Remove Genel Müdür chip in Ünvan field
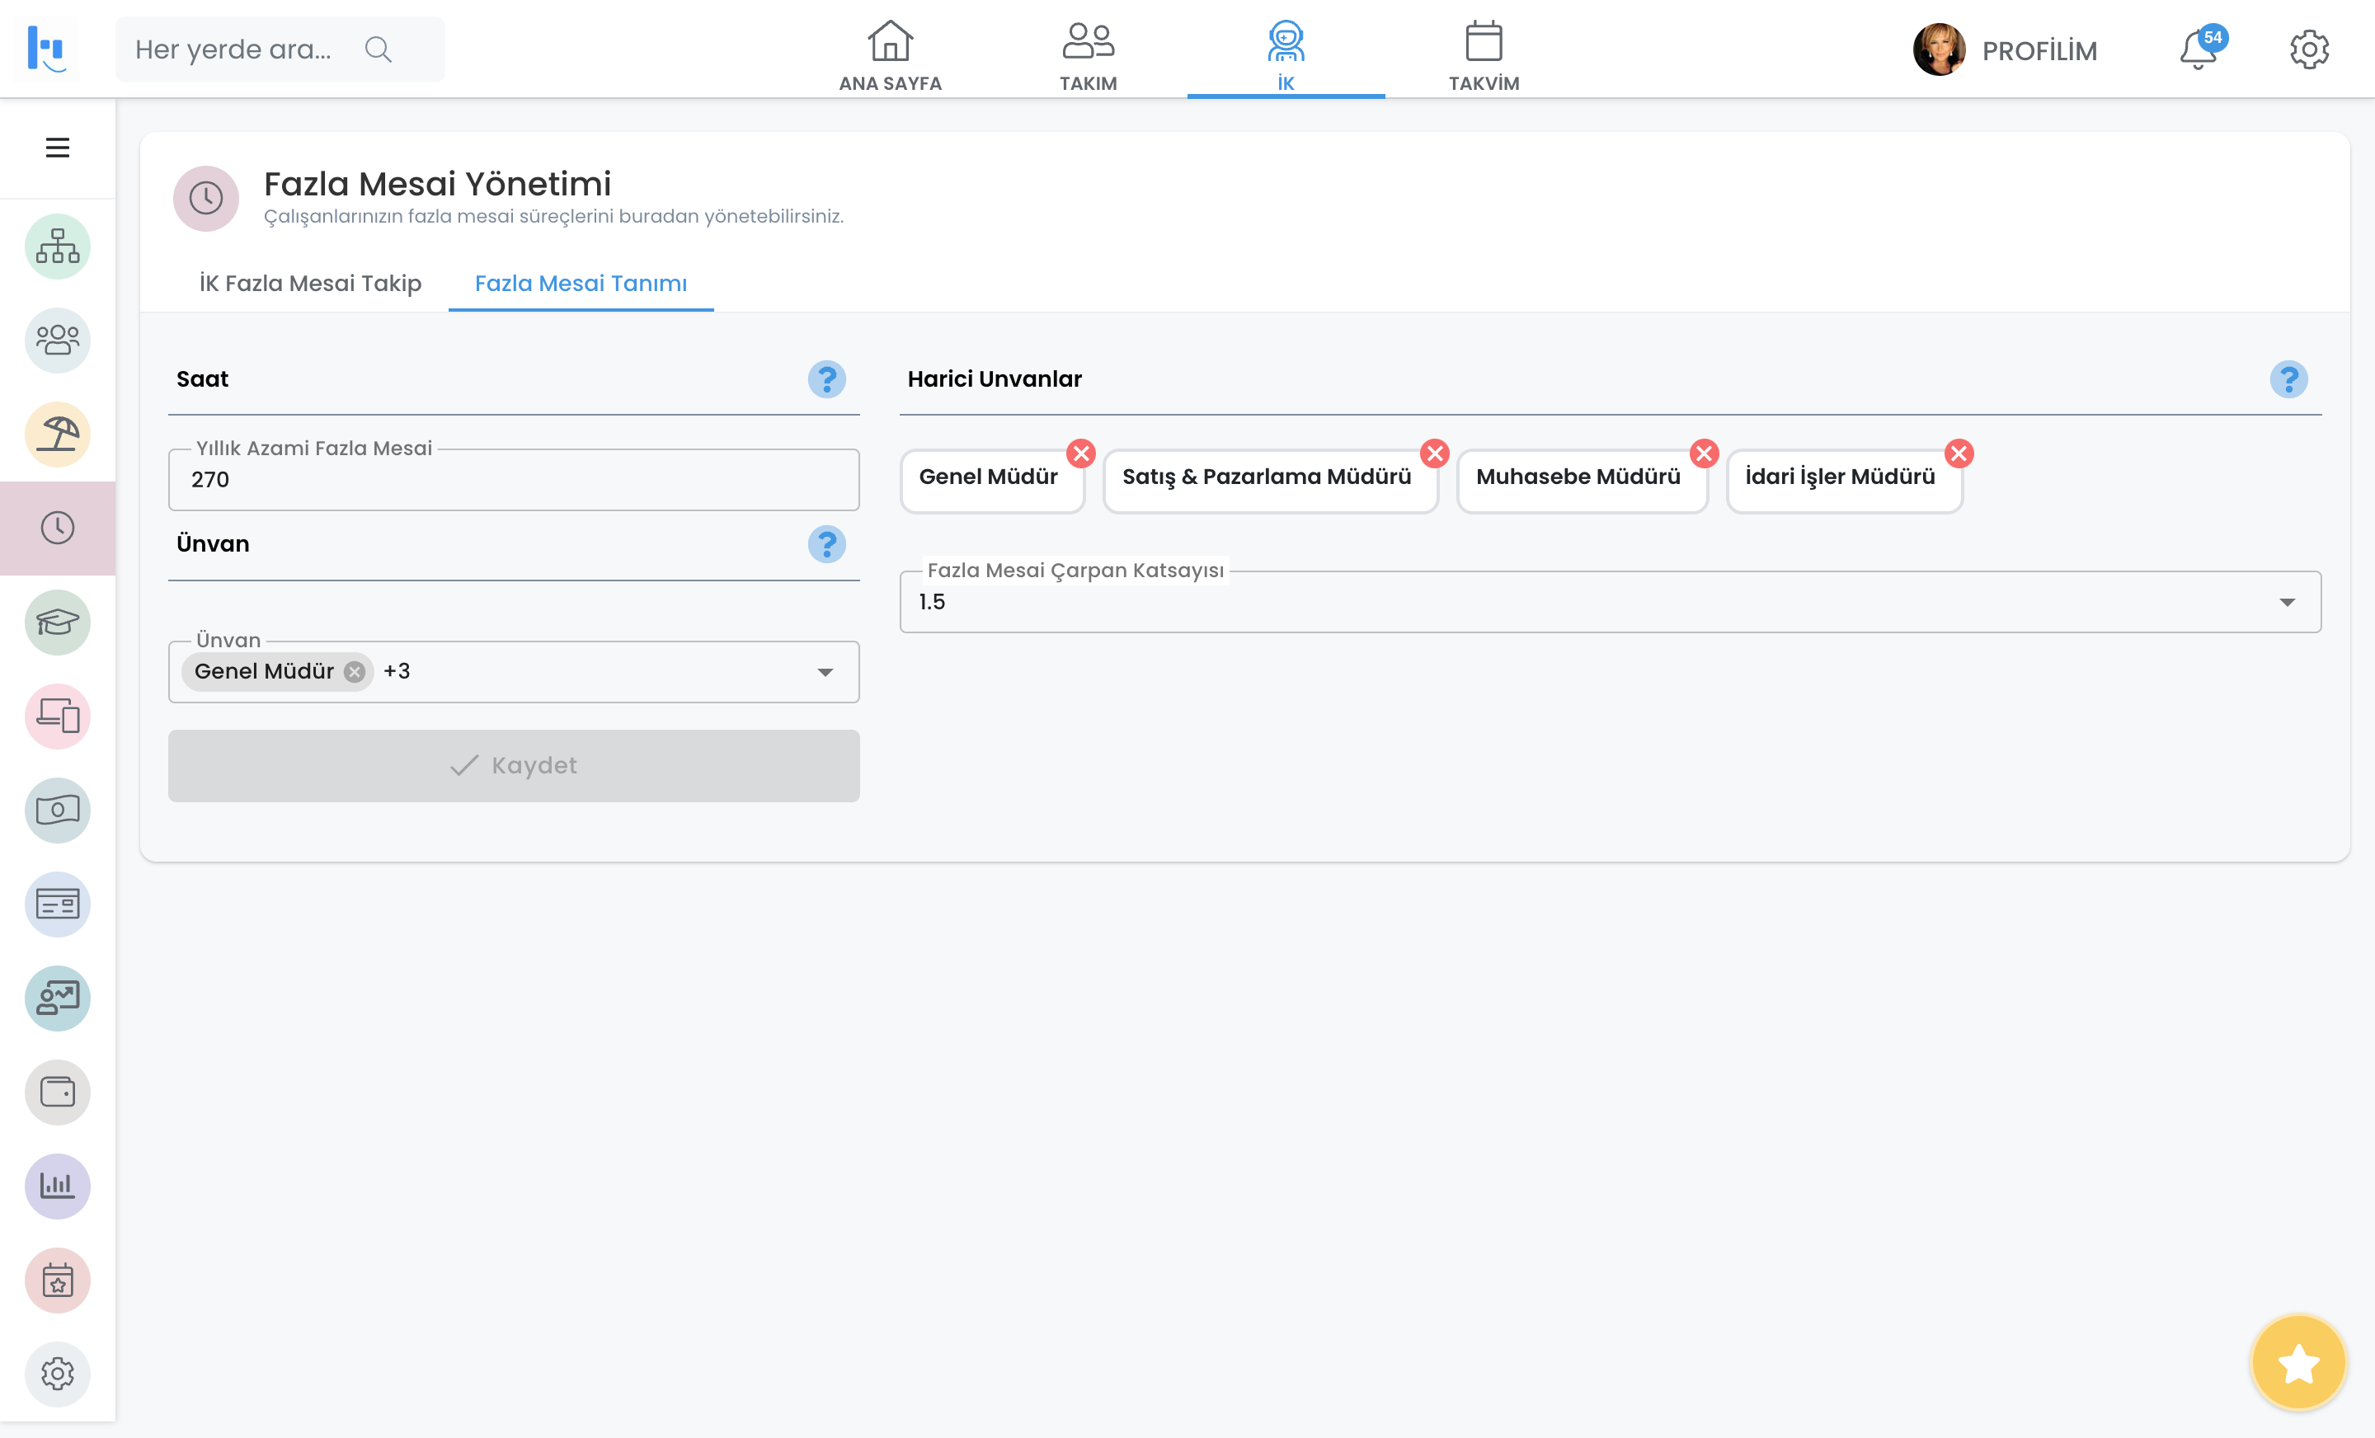Viewport: 2375px width, 1438px height. pyautogui.click(x=355, y=672)
